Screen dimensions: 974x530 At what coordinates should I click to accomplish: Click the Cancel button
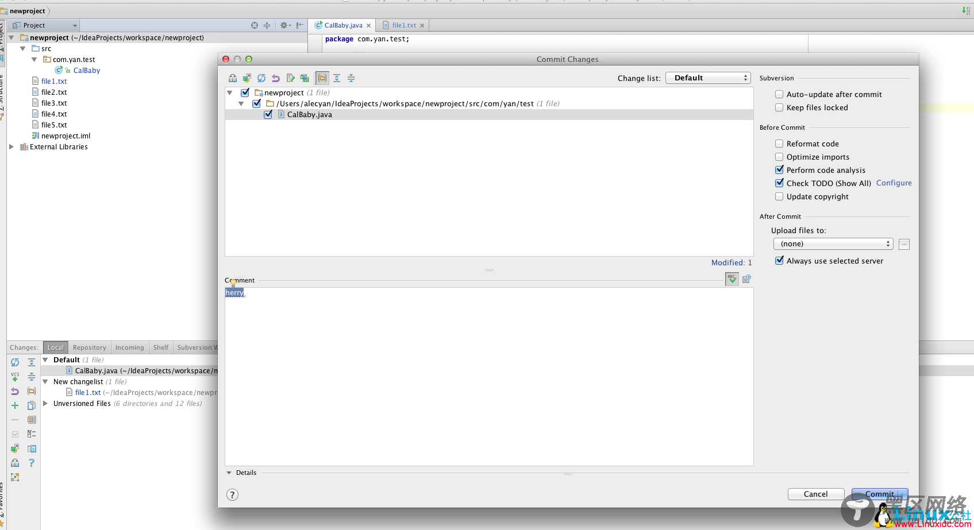816,494
